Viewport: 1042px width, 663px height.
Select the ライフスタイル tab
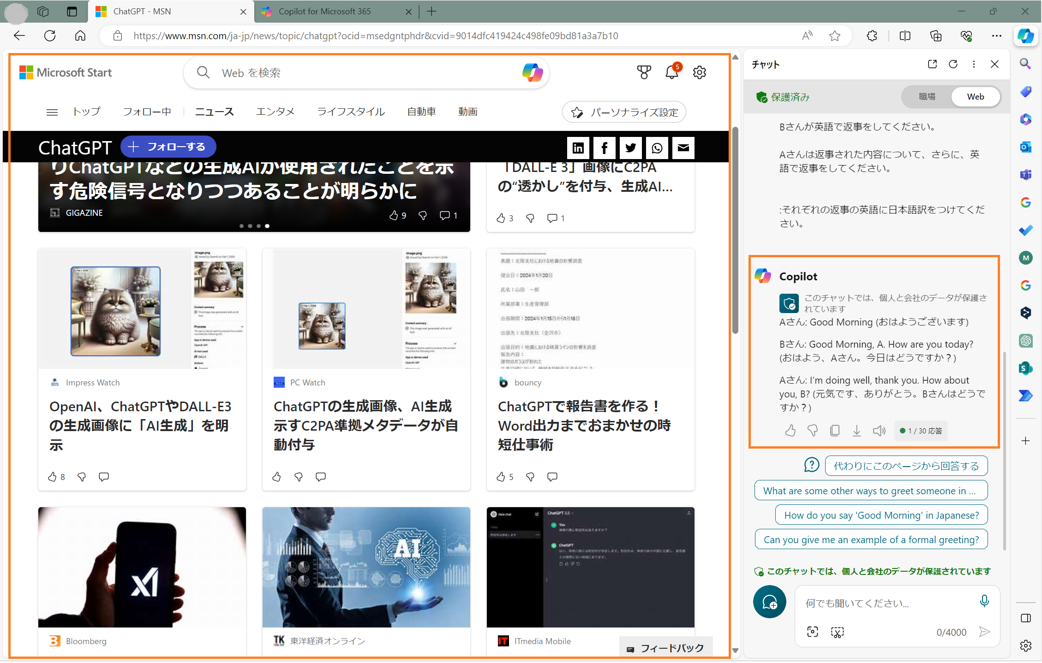351,112
